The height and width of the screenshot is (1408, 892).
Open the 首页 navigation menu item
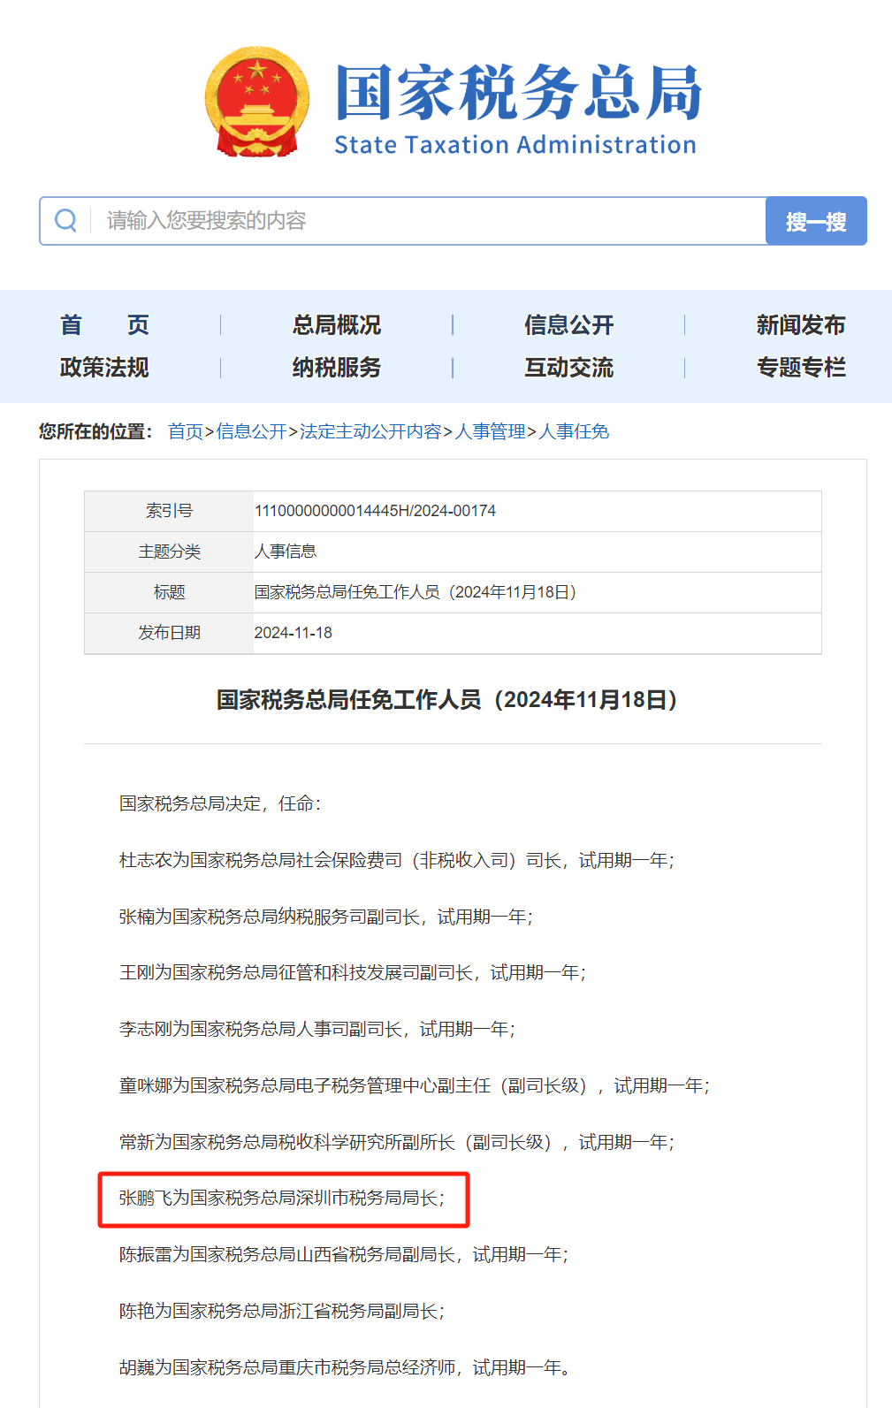[104, 325]
